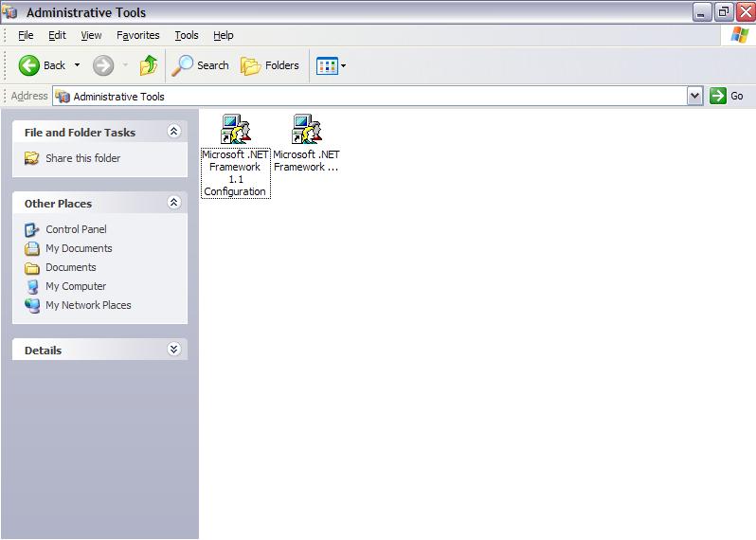Open the Back history dropdown arrow
The width and height of the screenshot is (756, 540).
pos(77,65)
